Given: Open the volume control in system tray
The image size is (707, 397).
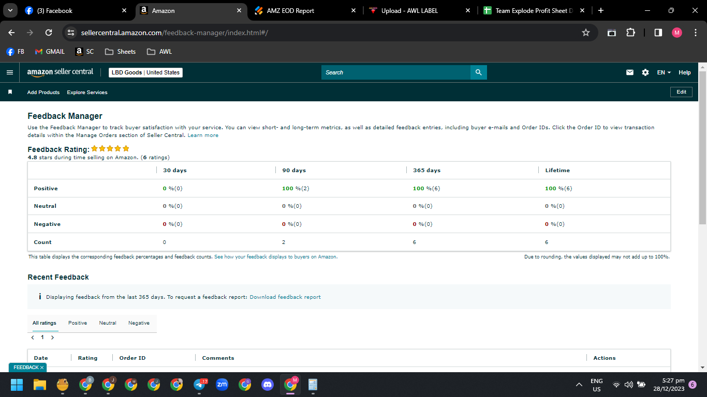Looking at the screenshot, I should tap(629, 385).
